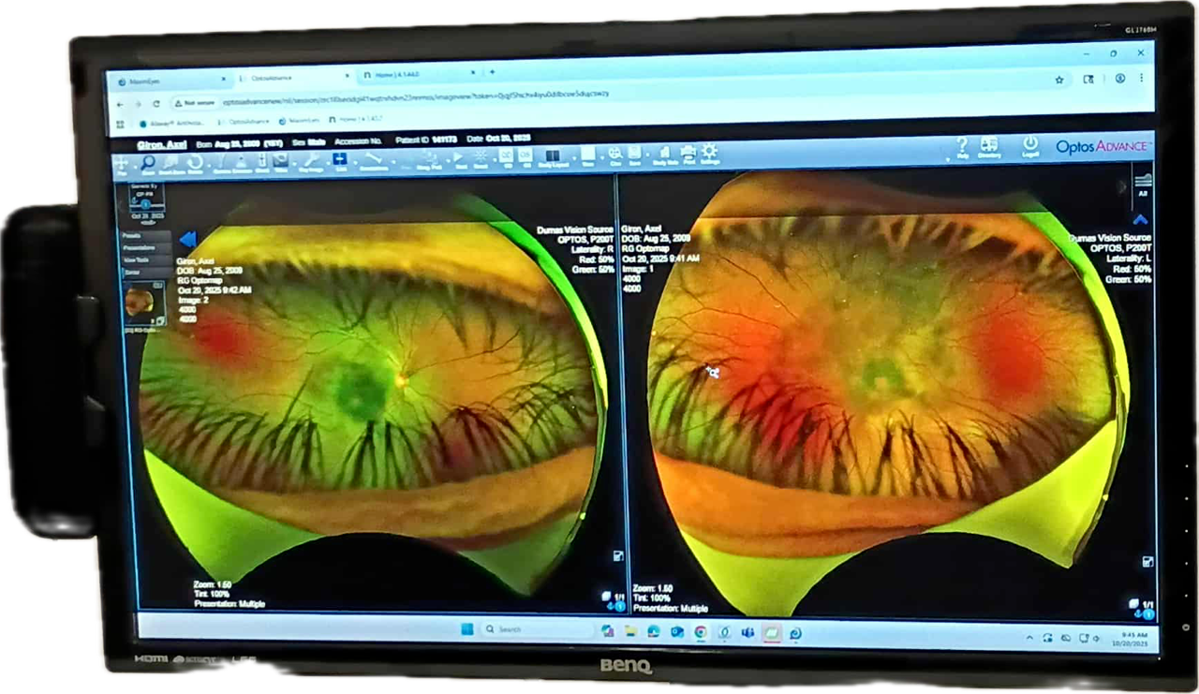The width and height of the screenshot is (1199, 694).
Task: Reload the browser page
Action: click(x=155, y=103)
